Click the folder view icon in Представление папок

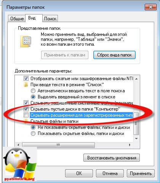point(26,42)
